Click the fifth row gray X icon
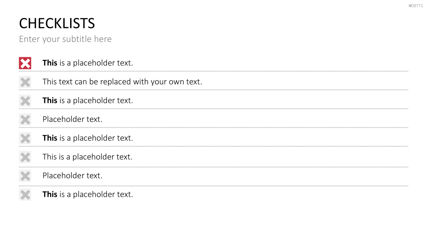Viewport: 427px width, 240px height. [x=25, y=138]
